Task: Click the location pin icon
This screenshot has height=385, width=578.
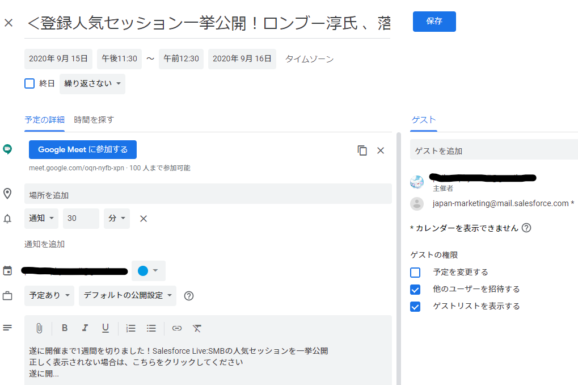Action: pyautogui.click(x=7, y=194)
